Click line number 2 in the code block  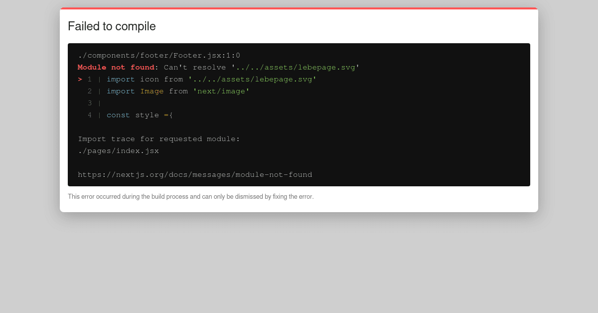[x=90, y=91]
